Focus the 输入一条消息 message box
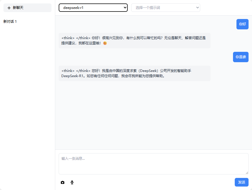252x190 pixels. pos(154,164)
